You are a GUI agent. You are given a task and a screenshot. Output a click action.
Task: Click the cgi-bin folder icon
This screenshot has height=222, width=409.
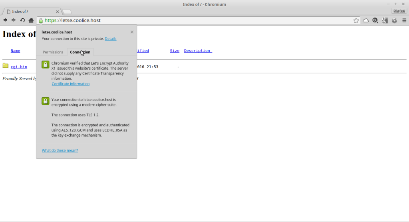(x=6, y=66)
